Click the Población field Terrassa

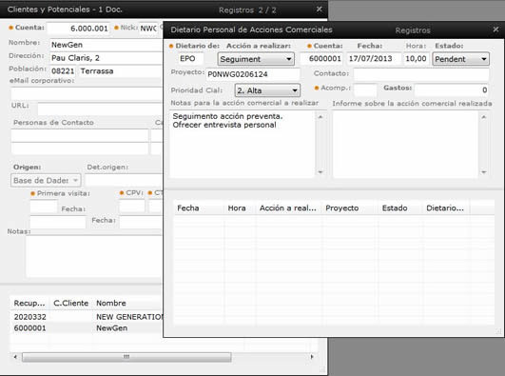pos(121,71)
